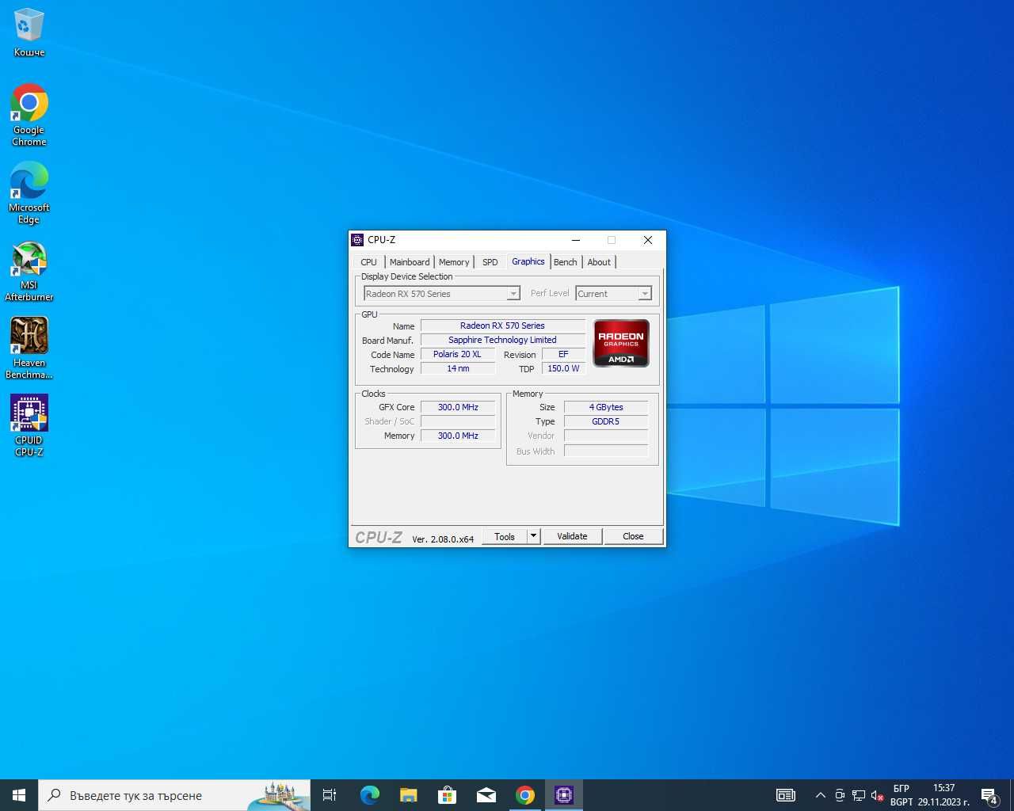Viewport: 1014px width, 811px height.
Task: Select the Graphics tab
Action: click(x=528, y=261)
